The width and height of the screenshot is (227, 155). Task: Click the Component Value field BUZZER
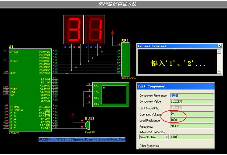[192, 101]
